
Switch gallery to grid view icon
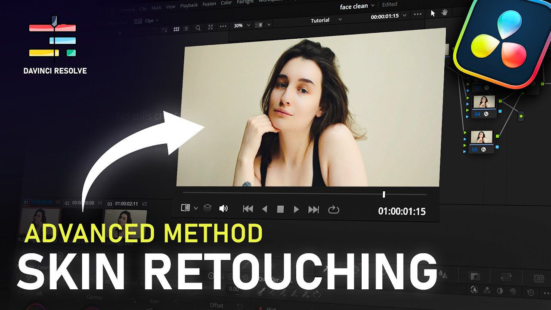[176, 29]
